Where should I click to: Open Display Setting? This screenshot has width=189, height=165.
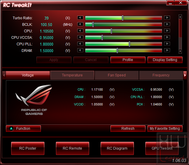point(165,60)
